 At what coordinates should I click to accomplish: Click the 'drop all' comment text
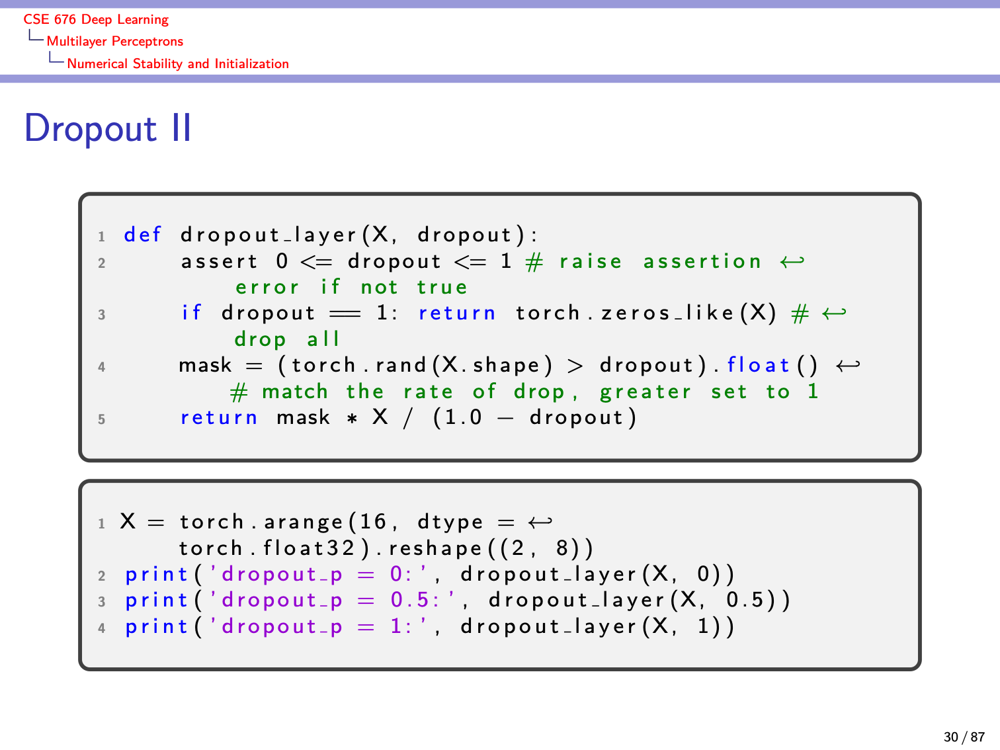[286, 339]
